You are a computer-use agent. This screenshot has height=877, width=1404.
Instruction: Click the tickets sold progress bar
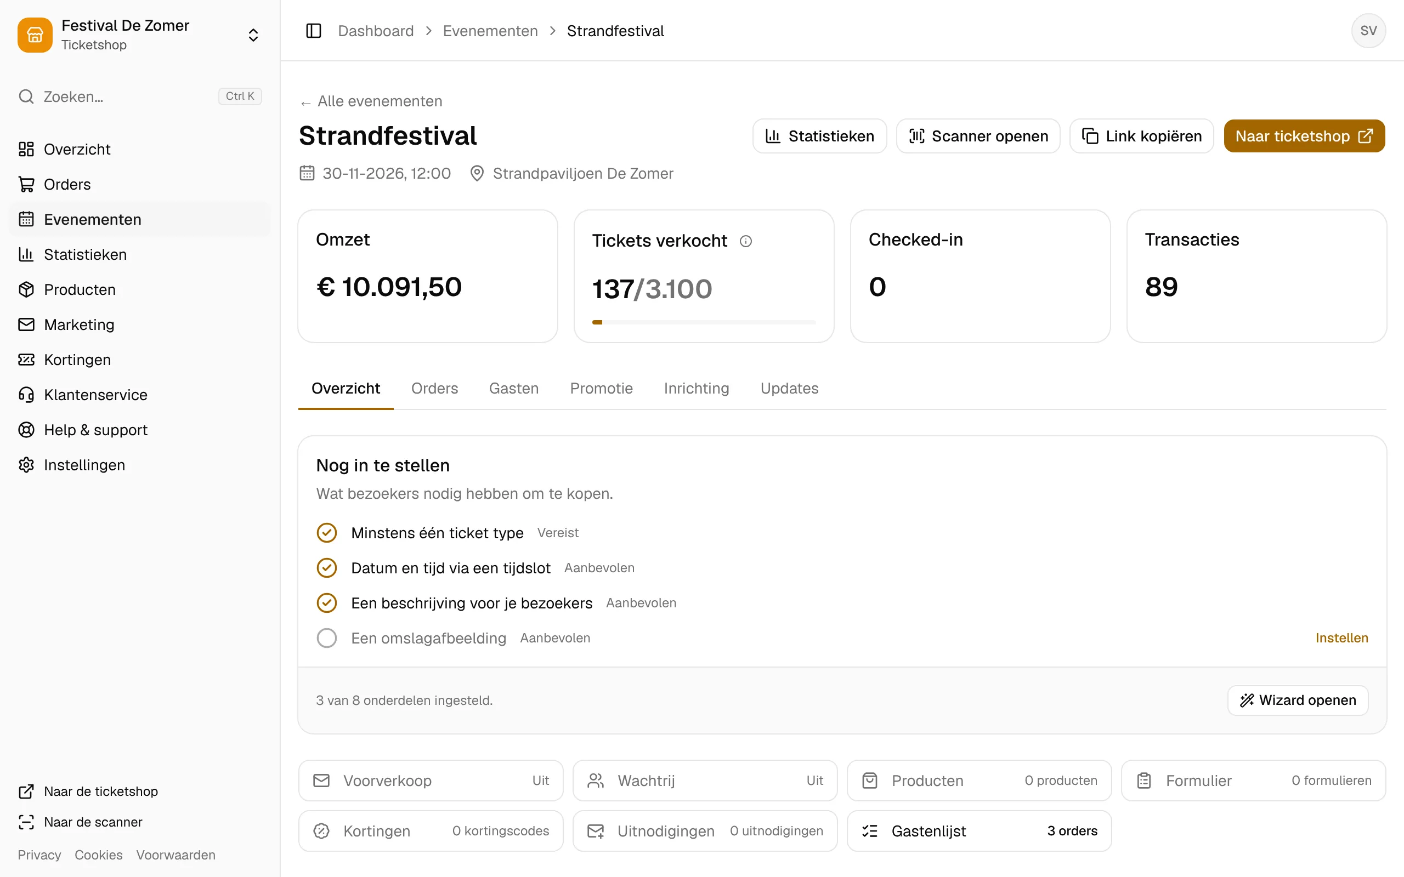coord(704,322)
